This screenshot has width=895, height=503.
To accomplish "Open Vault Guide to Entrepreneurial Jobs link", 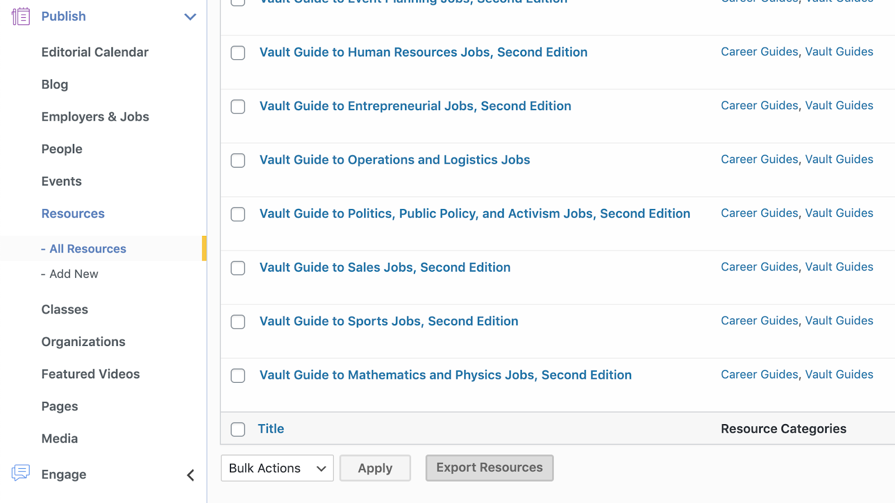I will [415, 106].
